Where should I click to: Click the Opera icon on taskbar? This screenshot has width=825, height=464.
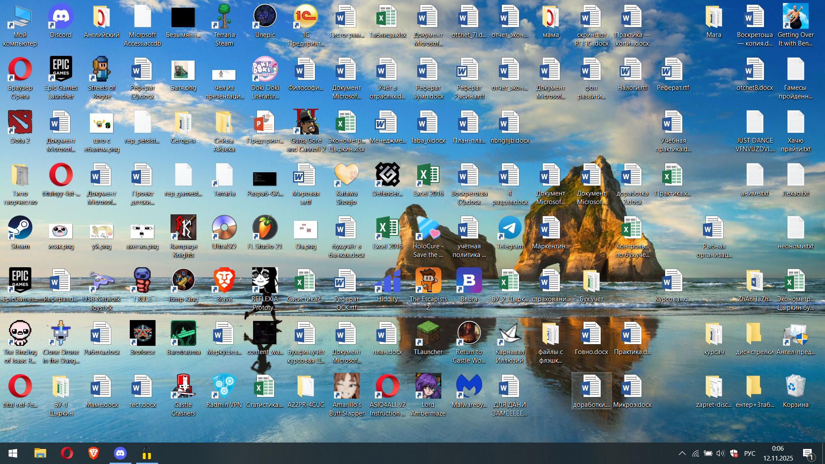point(67,453)
